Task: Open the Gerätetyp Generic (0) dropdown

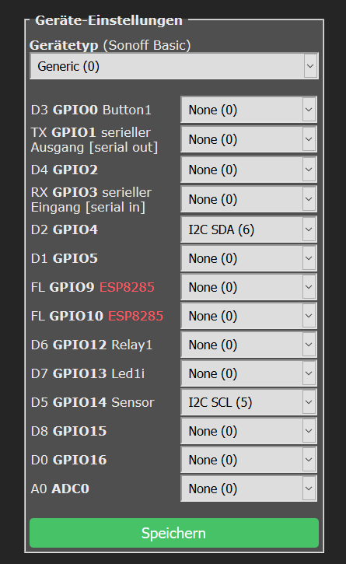Action: 174,66
